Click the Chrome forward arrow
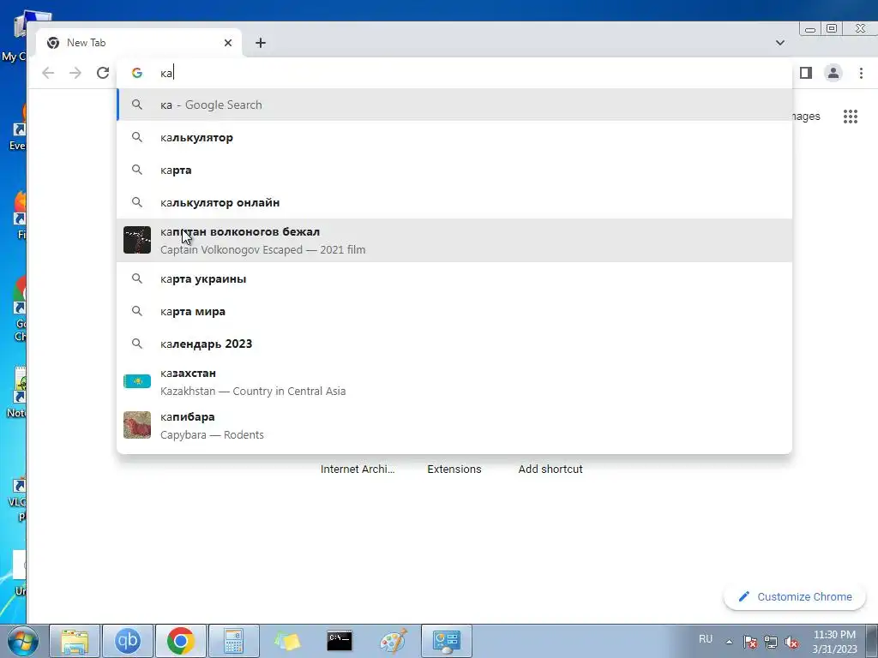This screenshot has width=878, height=658. pyautogui.click(x=75, y=73)
